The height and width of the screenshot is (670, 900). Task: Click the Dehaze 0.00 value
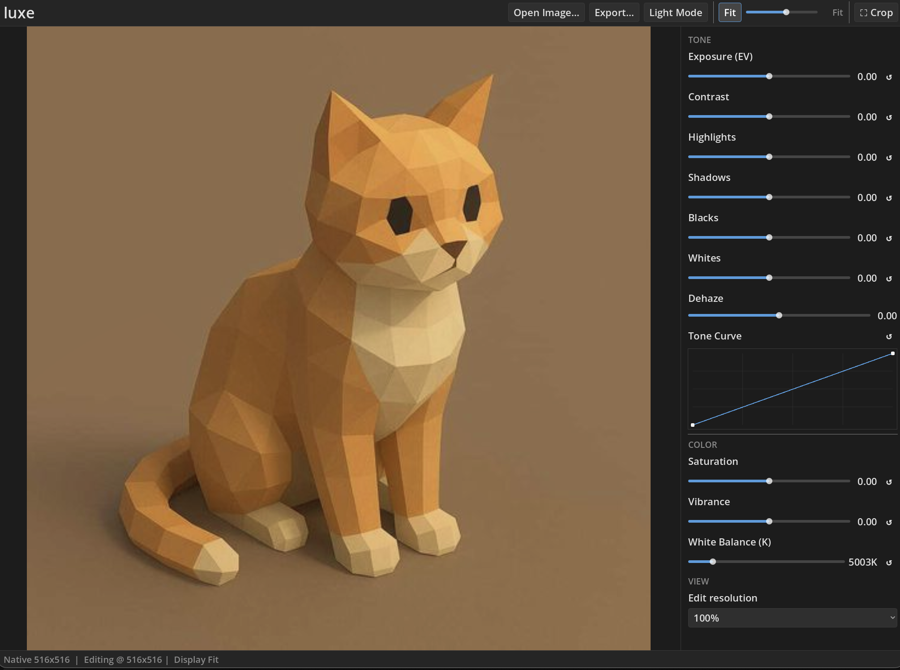click(887, 316)
